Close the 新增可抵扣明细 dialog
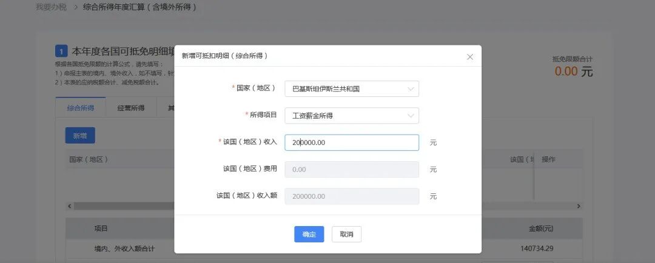Viewport: 655px width, 263px height. 470,57
